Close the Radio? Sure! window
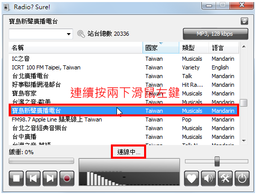257x195 pixels. pos(242,5)
